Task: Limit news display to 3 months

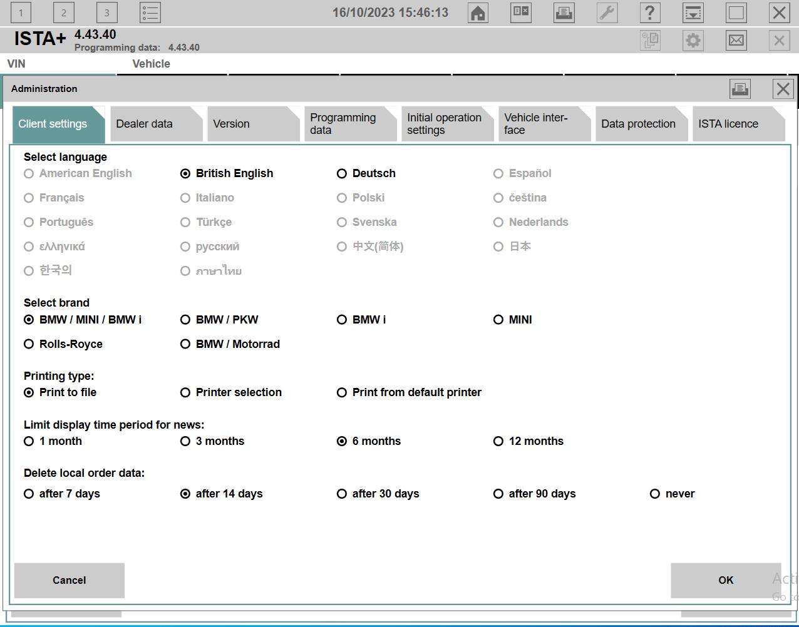Action: click(212, 441)
